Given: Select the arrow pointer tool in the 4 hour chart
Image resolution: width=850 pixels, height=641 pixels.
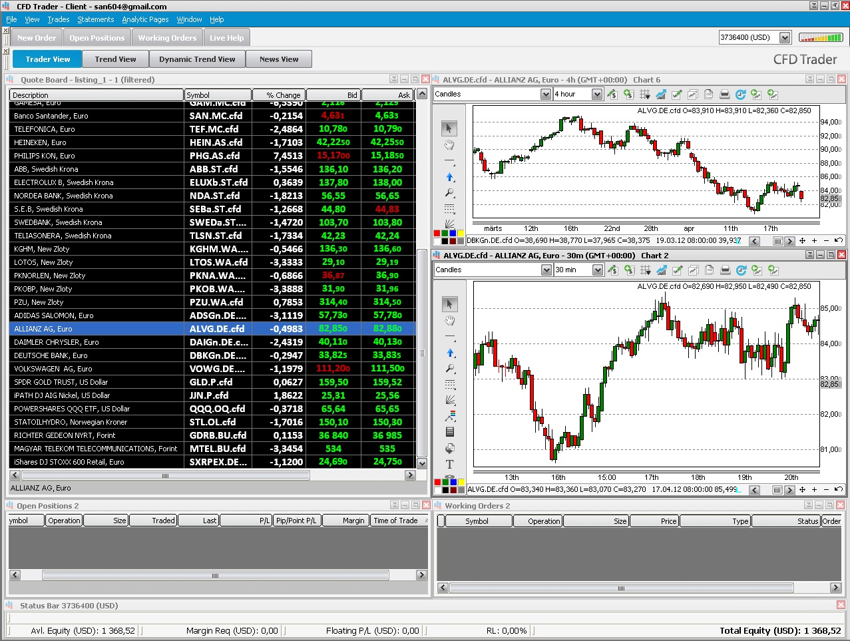Looking at the screenshot, I should pyautogui.click(x=450, y=128).
